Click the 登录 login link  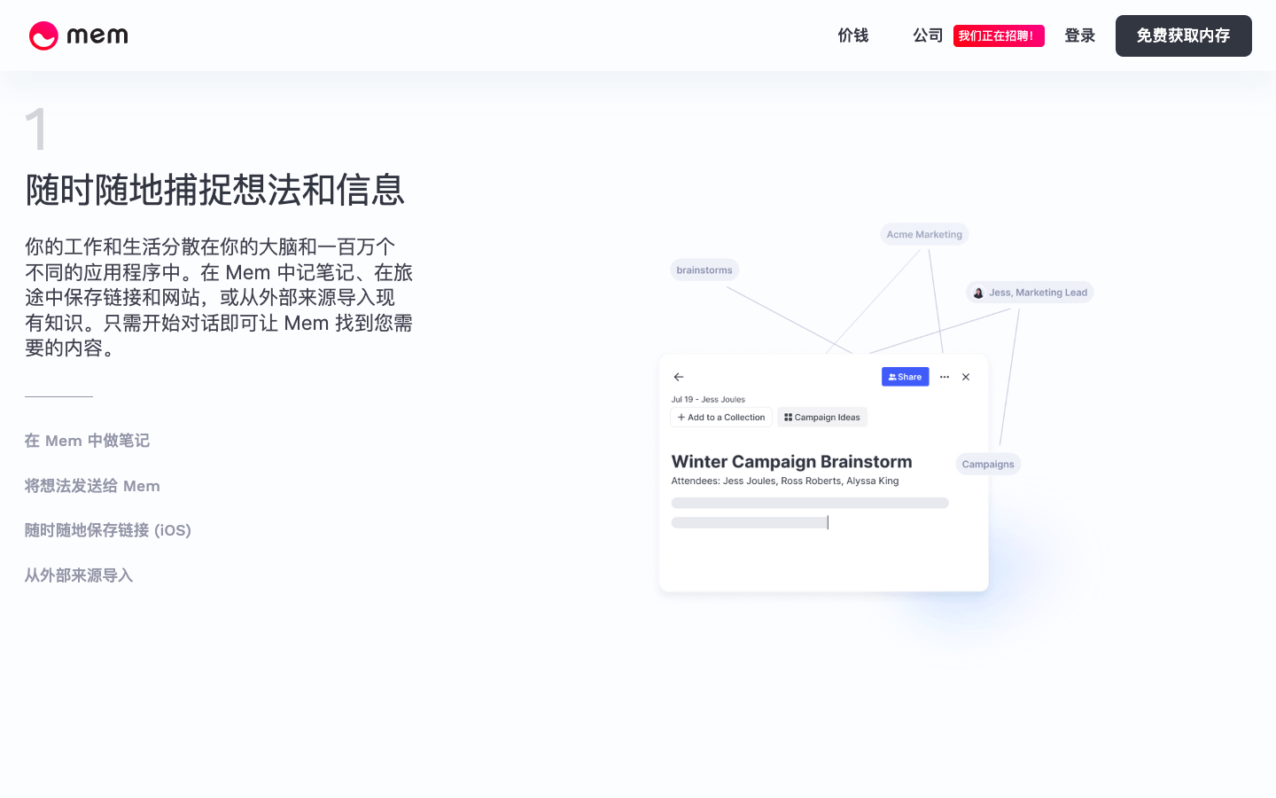(x=1079, y=35)
